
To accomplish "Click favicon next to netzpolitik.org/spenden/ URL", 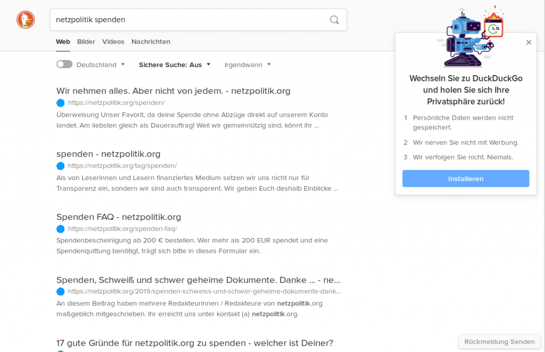I will (61, 103).
